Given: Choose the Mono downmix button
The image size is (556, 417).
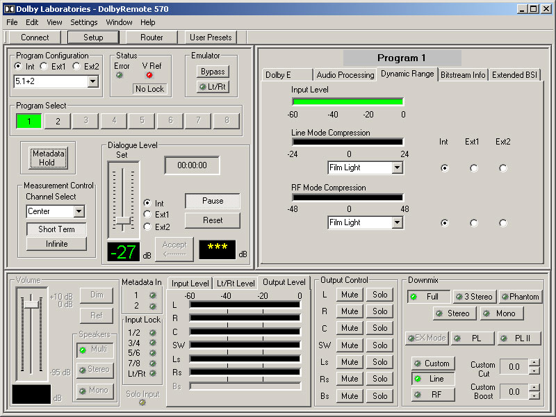Looking at the screenshot, I should coord(501,313).
